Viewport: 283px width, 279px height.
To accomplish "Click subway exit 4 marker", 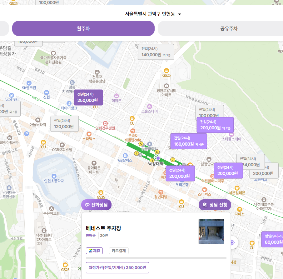I will [137, 154].
